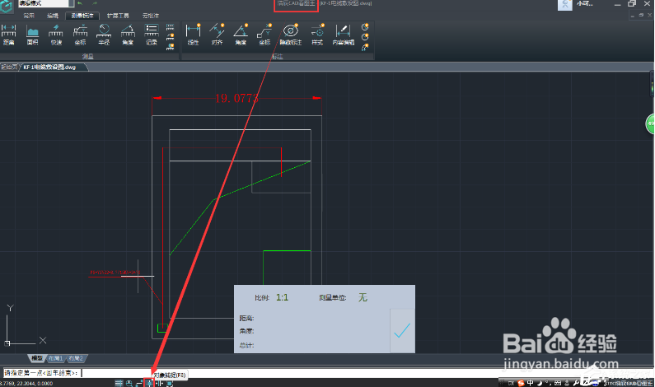Open the application logo menu

(x=7, y=7)
